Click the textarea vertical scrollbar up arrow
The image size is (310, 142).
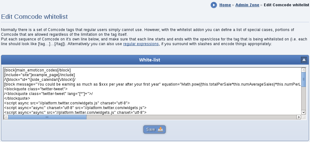pos(303,70)
